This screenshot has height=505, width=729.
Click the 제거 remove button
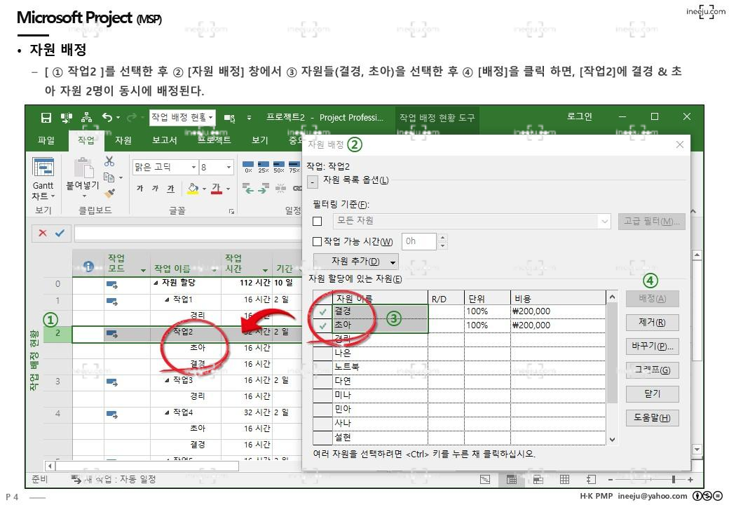point(653,322)
